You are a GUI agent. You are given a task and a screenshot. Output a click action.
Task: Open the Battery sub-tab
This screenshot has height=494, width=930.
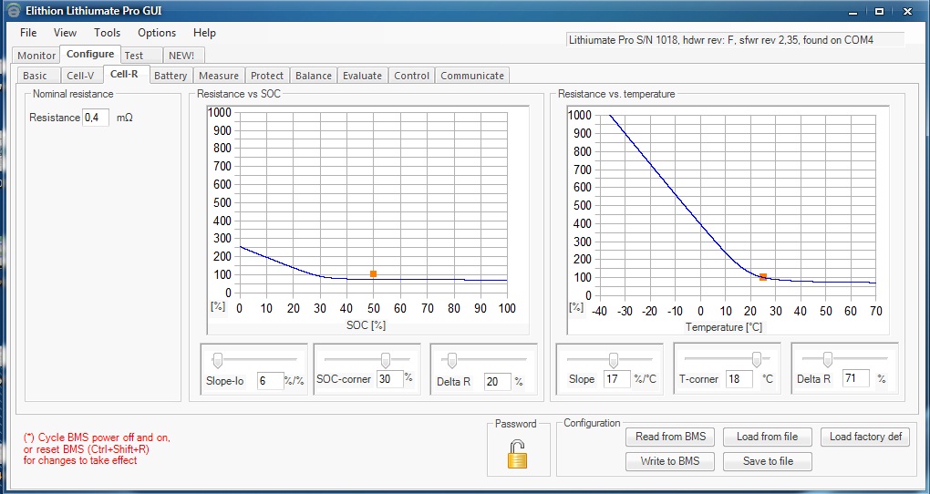pos(170,76)
